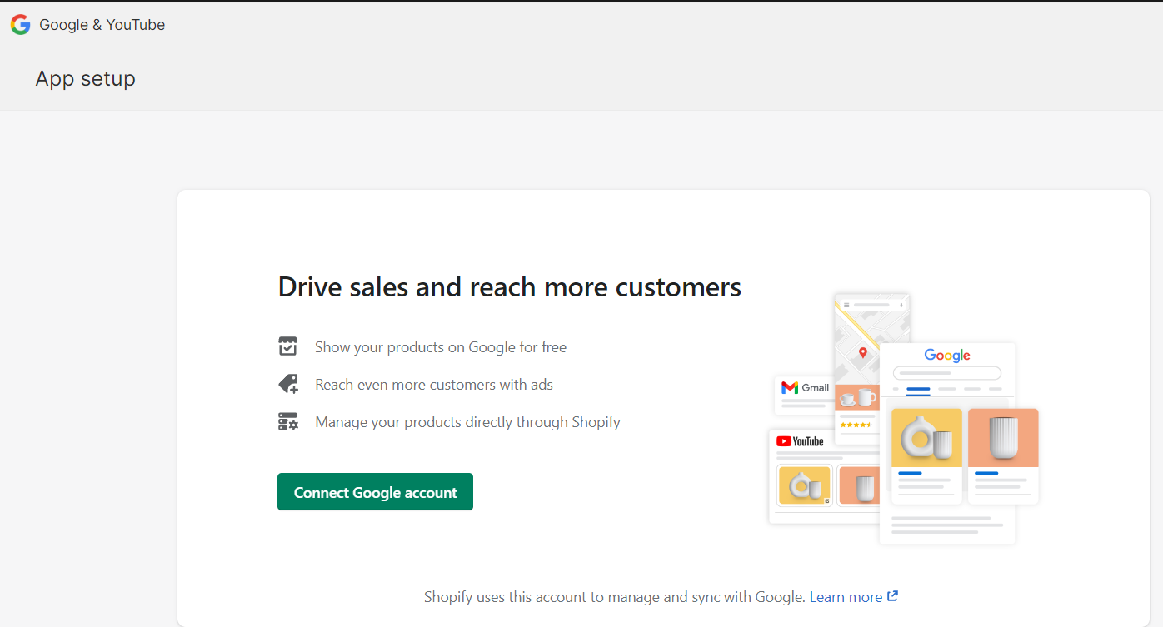Click the star rating in the illustration
This screenshot has height=627, width=1163.
click(855, 425)
